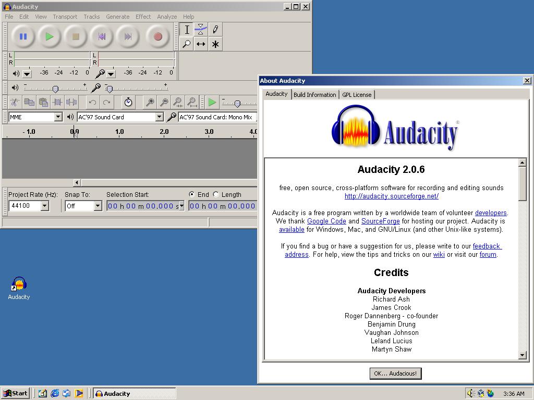Click the Skip to End button
The image size is (534, 400).
point(128,36)
